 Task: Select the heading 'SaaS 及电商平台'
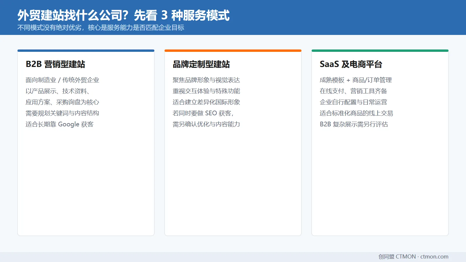(x=351, y=64)
